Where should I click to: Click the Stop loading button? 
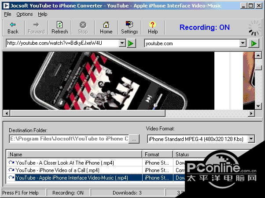pyautogui.click(x=83, y=28)
